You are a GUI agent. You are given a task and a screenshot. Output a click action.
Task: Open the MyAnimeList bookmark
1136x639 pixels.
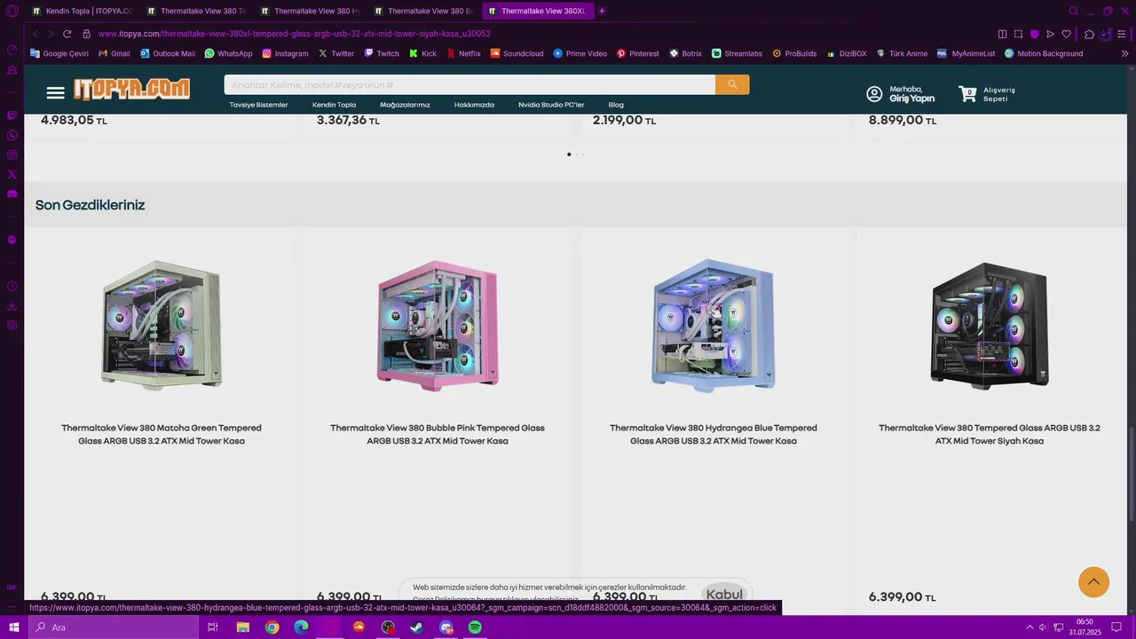[x=966, y=53]
